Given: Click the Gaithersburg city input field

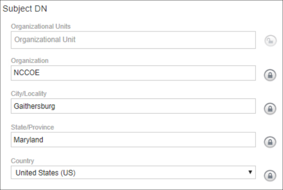Looking at the screenshot, I should click(x=133, y=106).
